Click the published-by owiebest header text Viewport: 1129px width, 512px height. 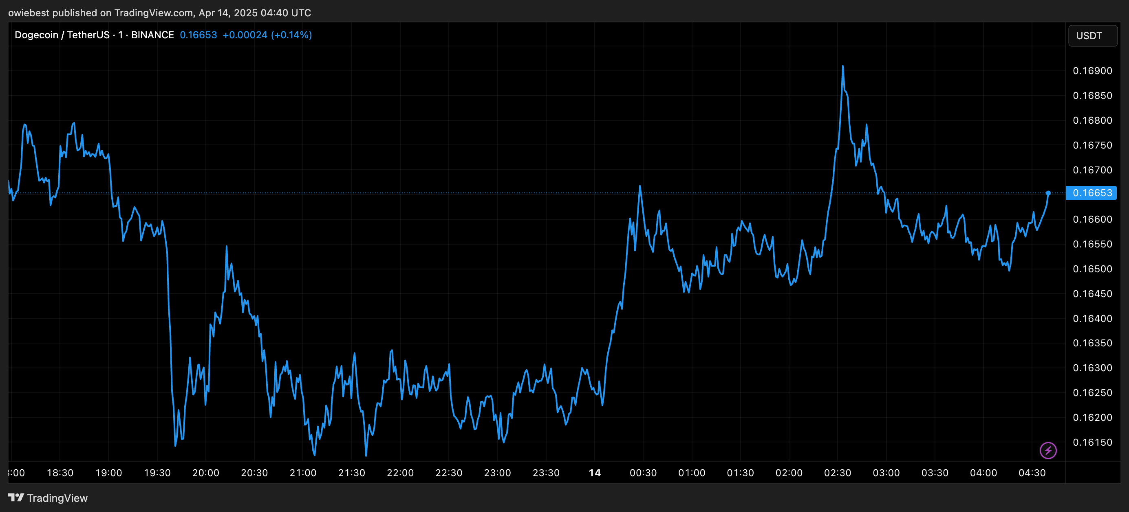pos(159,13)
